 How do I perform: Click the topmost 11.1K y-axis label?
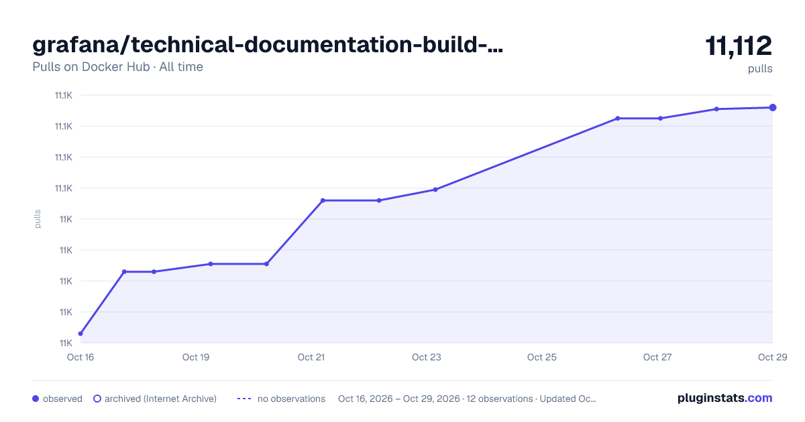(63, 95)
